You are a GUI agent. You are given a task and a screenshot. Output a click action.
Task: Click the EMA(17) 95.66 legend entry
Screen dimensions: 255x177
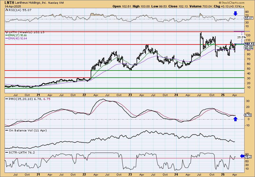16,35
